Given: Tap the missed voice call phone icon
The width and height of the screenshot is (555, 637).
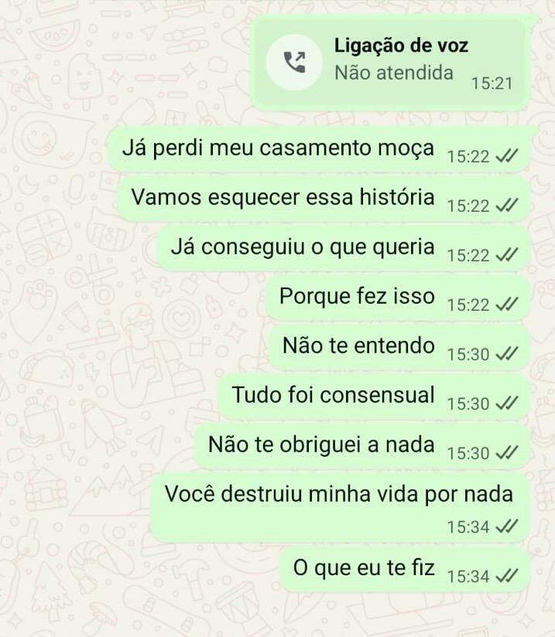Looking at the screenshot, I should coord(294,63).
